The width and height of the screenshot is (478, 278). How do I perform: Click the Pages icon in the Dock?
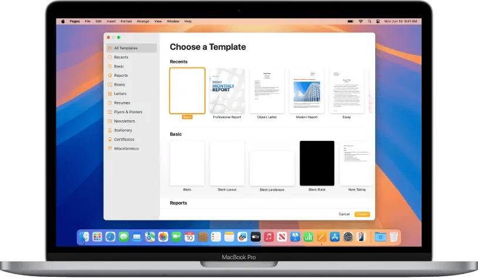(321, 236)
